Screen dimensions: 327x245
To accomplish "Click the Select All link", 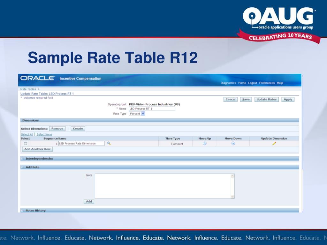I will click(x=27, y=134).
